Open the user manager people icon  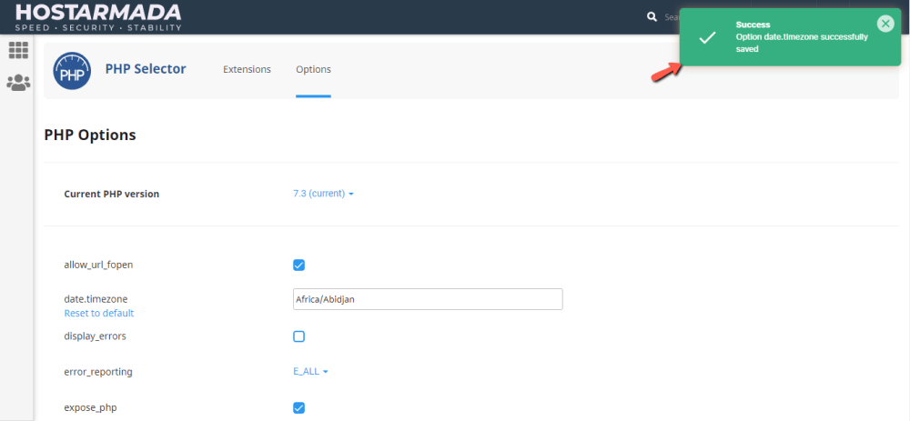coord(18,83)
